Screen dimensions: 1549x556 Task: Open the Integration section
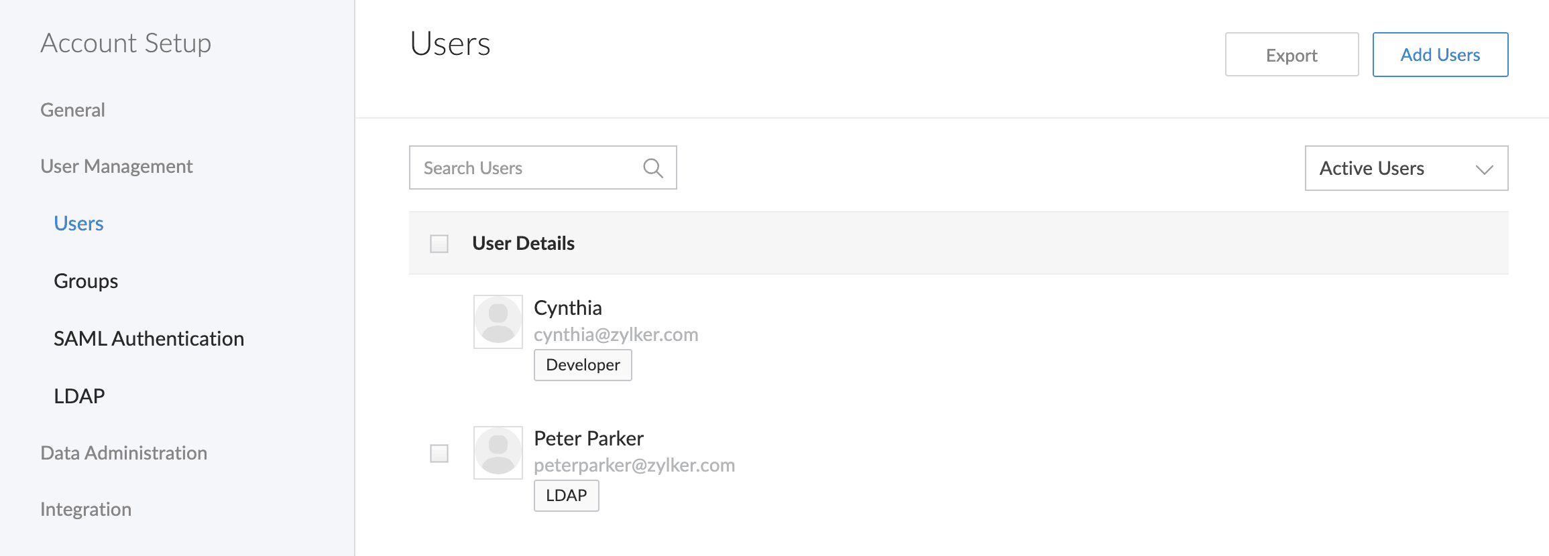[x=86, y=509]
